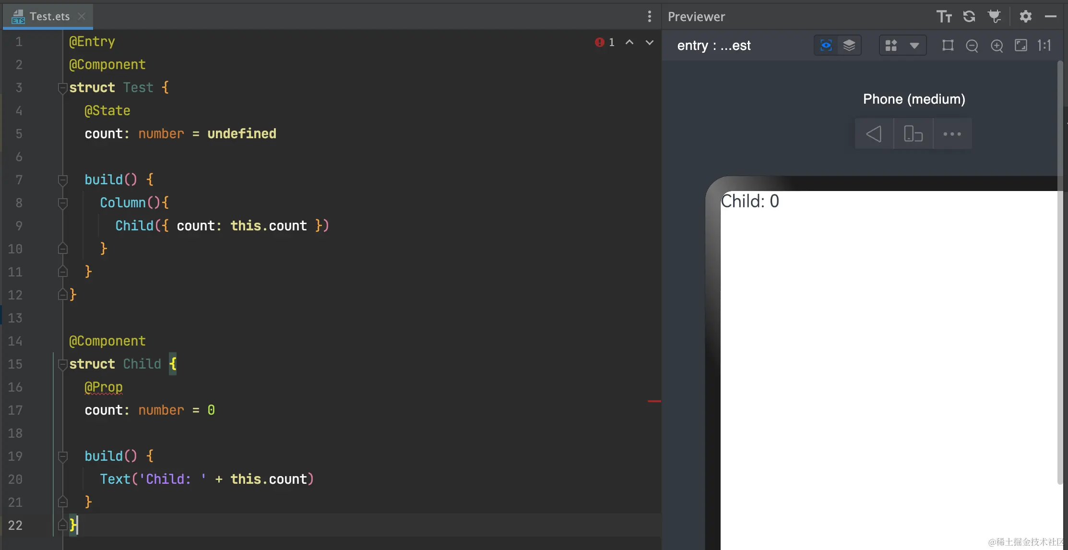Open the editor tab options three-dot menu
This screenshot has width=1068, height=550.
(x=649, y=17)
